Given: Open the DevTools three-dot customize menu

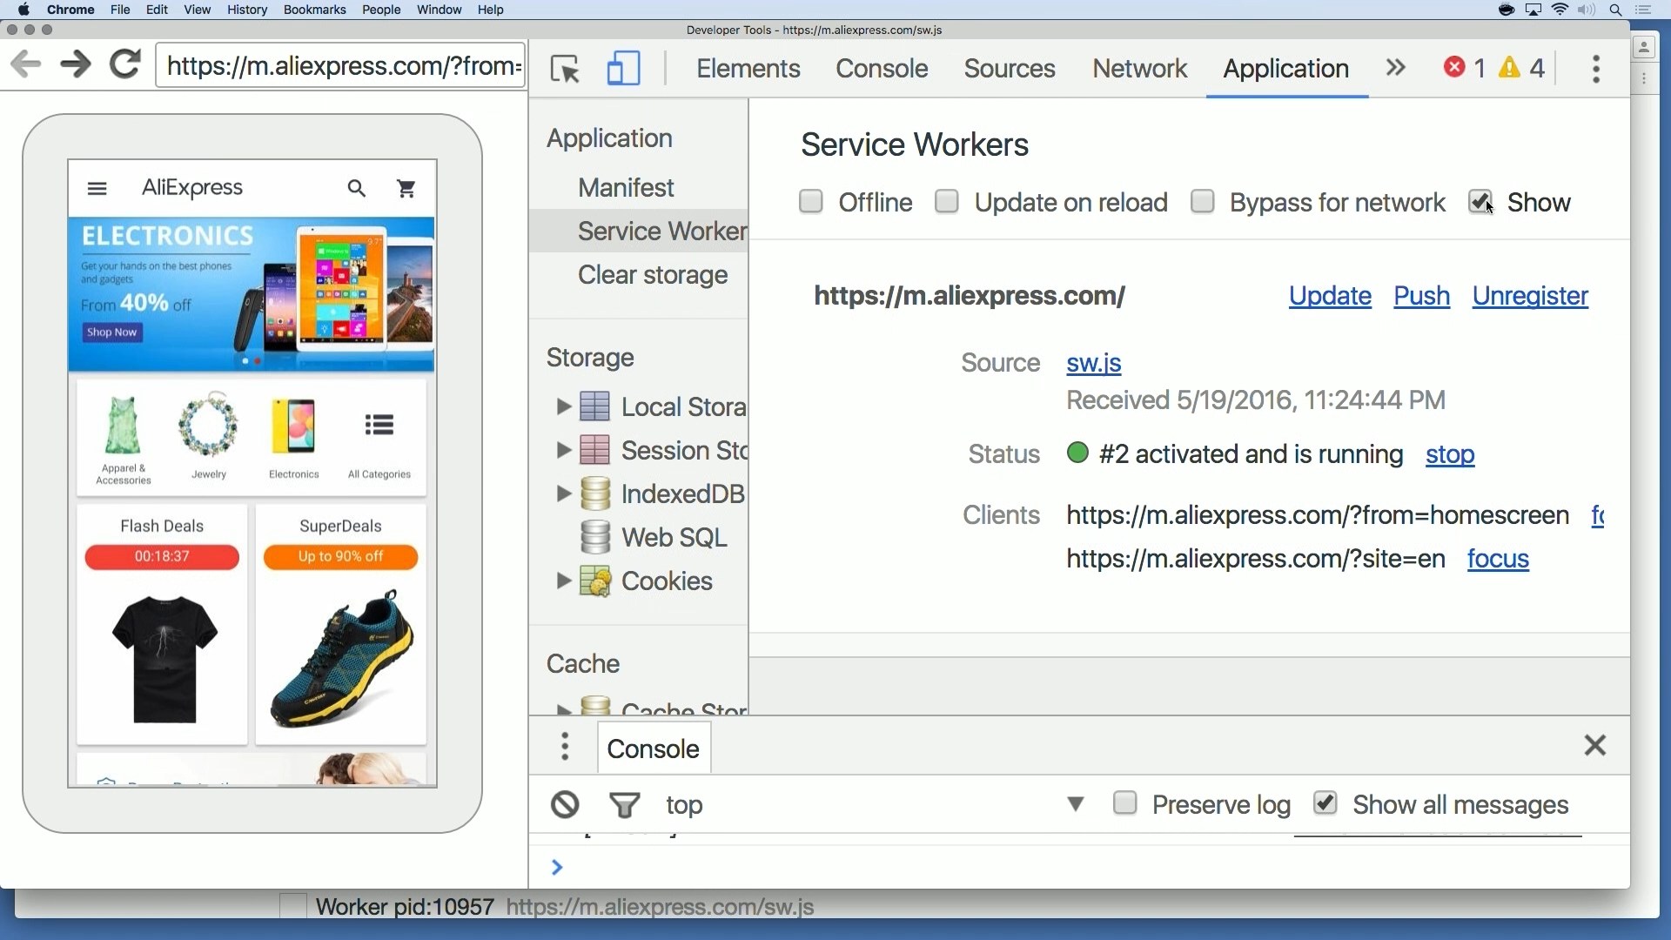Looking at the screenshot, I should point(1596,69).
